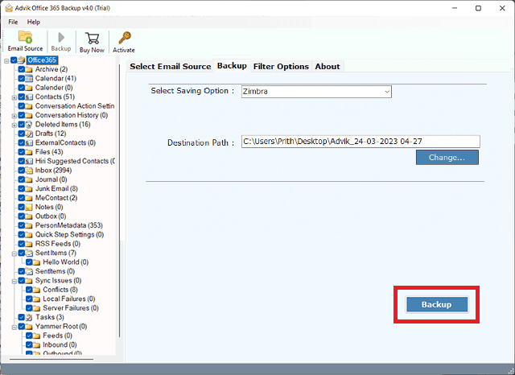The width and height of the screenshot is (515, 375).
Task: Collapse the Sync Issues tree node
Action: [14, 281]
